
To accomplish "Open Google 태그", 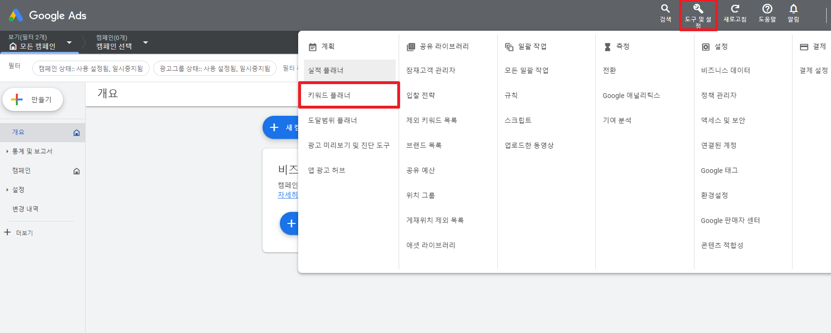I will coord(719,170).
